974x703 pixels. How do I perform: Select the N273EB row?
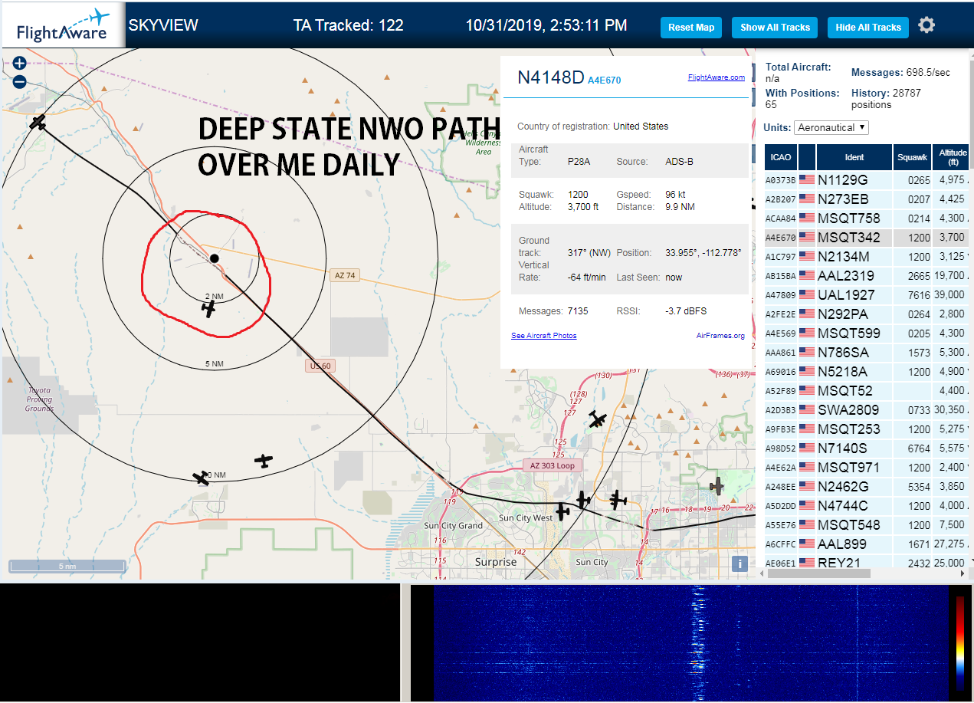(x=867, y=199)
